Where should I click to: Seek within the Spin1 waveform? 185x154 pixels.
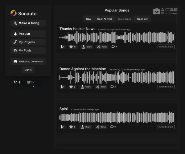117,117
